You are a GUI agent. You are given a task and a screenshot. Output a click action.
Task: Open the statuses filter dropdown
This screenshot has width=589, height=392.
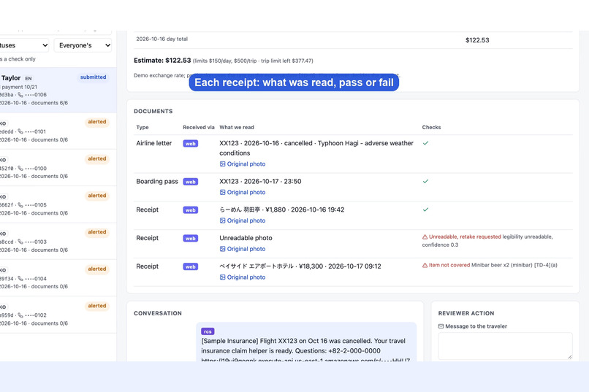pos(24,45)
